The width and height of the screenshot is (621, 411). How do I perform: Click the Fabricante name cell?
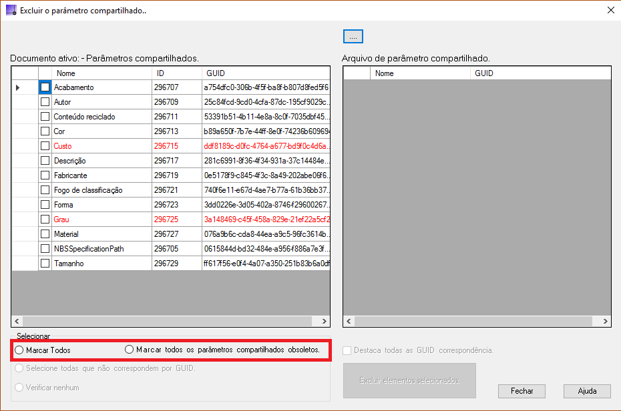(x=101, y=175)
